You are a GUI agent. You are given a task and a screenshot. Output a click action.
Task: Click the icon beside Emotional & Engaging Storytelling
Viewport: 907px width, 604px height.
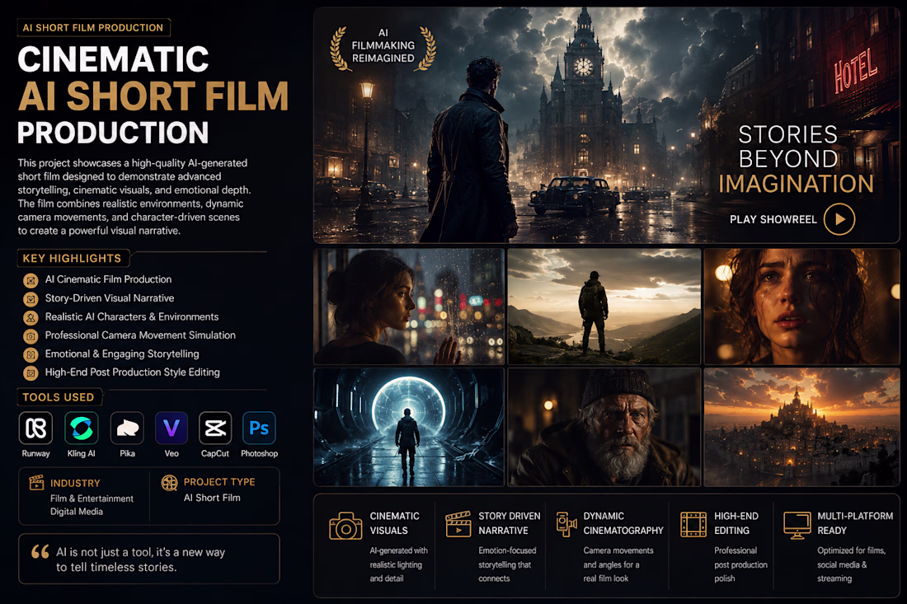[31, 354]
